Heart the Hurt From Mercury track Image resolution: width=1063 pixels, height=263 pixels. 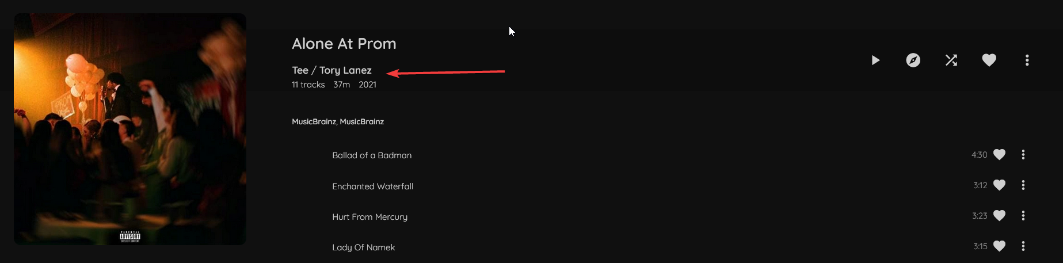(x=1000, y=216)
